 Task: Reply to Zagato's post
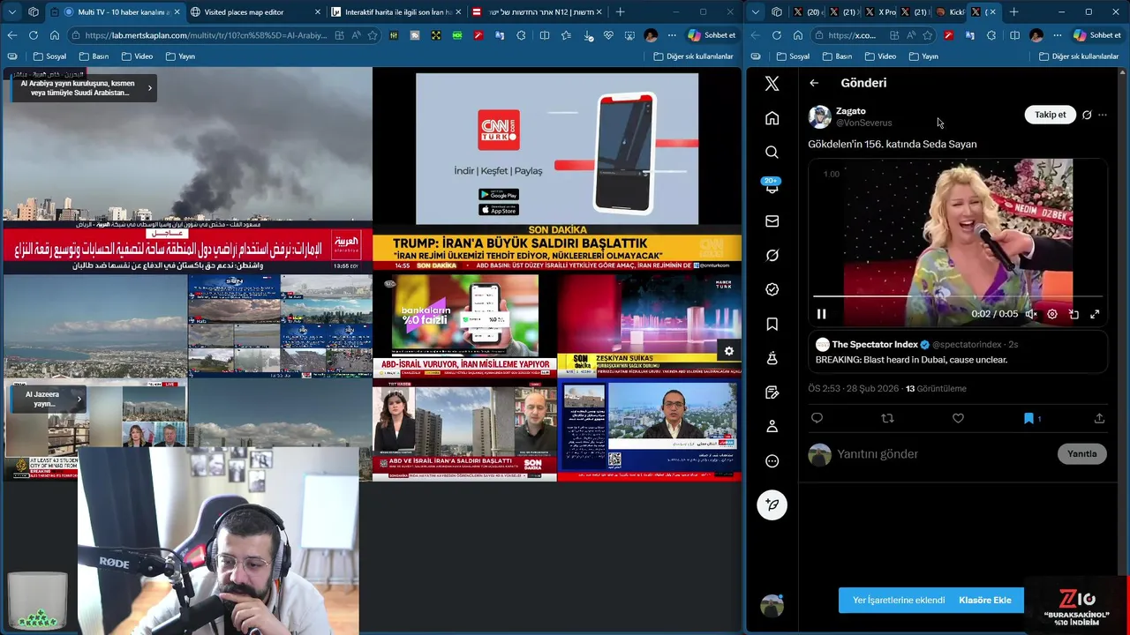point(817,418)
